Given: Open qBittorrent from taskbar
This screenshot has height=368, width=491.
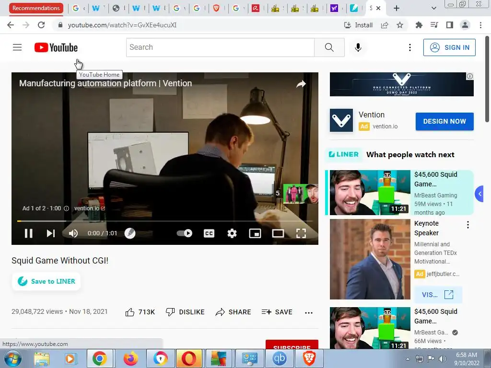Looking at the screenshot, I should (x=279, y=358).
